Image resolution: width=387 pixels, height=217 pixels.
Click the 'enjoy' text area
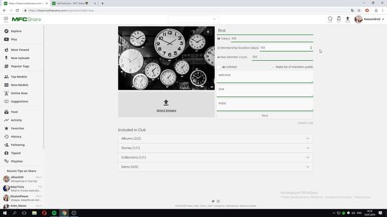pos(265,105)
